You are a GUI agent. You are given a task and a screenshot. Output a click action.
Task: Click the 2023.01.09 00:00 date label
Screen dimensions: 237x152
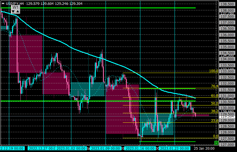(105, 148)
